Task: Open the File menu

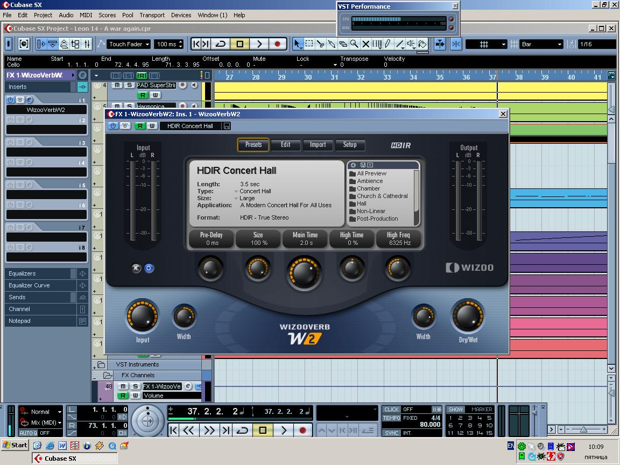Action: (7, 15)
